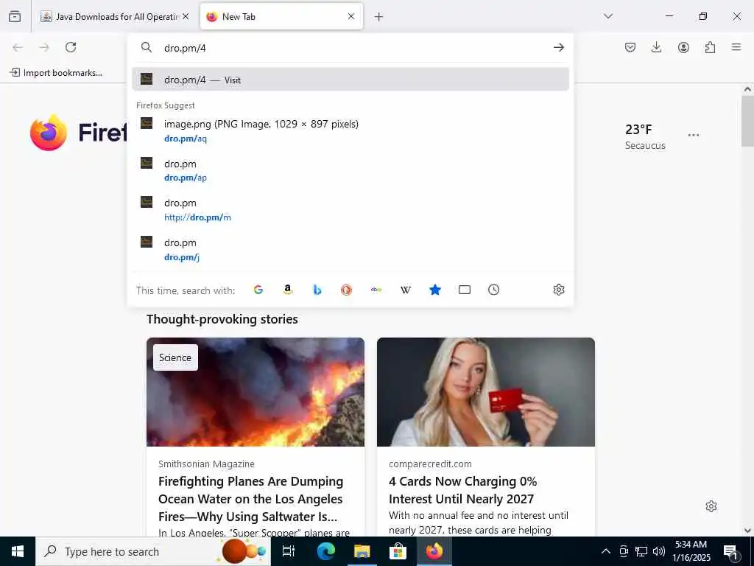This screenshot has height=566, width=754.
Task: Select image.png dro.pm/aq suggestion
Action: click(350, 131)
